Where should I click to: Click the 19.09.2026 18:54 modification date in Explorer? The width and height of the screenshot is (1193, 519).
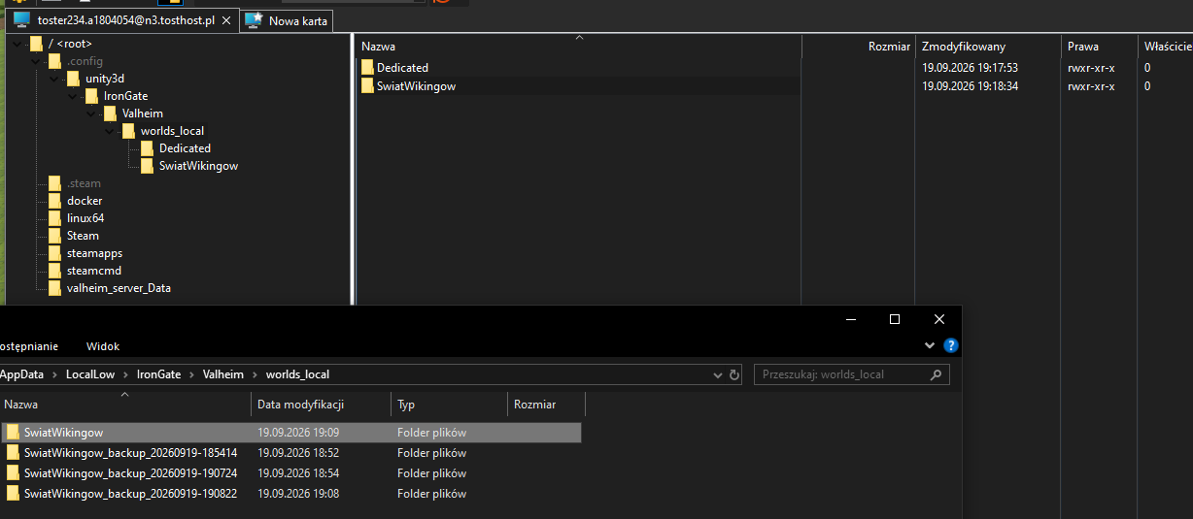coord(298,473)
